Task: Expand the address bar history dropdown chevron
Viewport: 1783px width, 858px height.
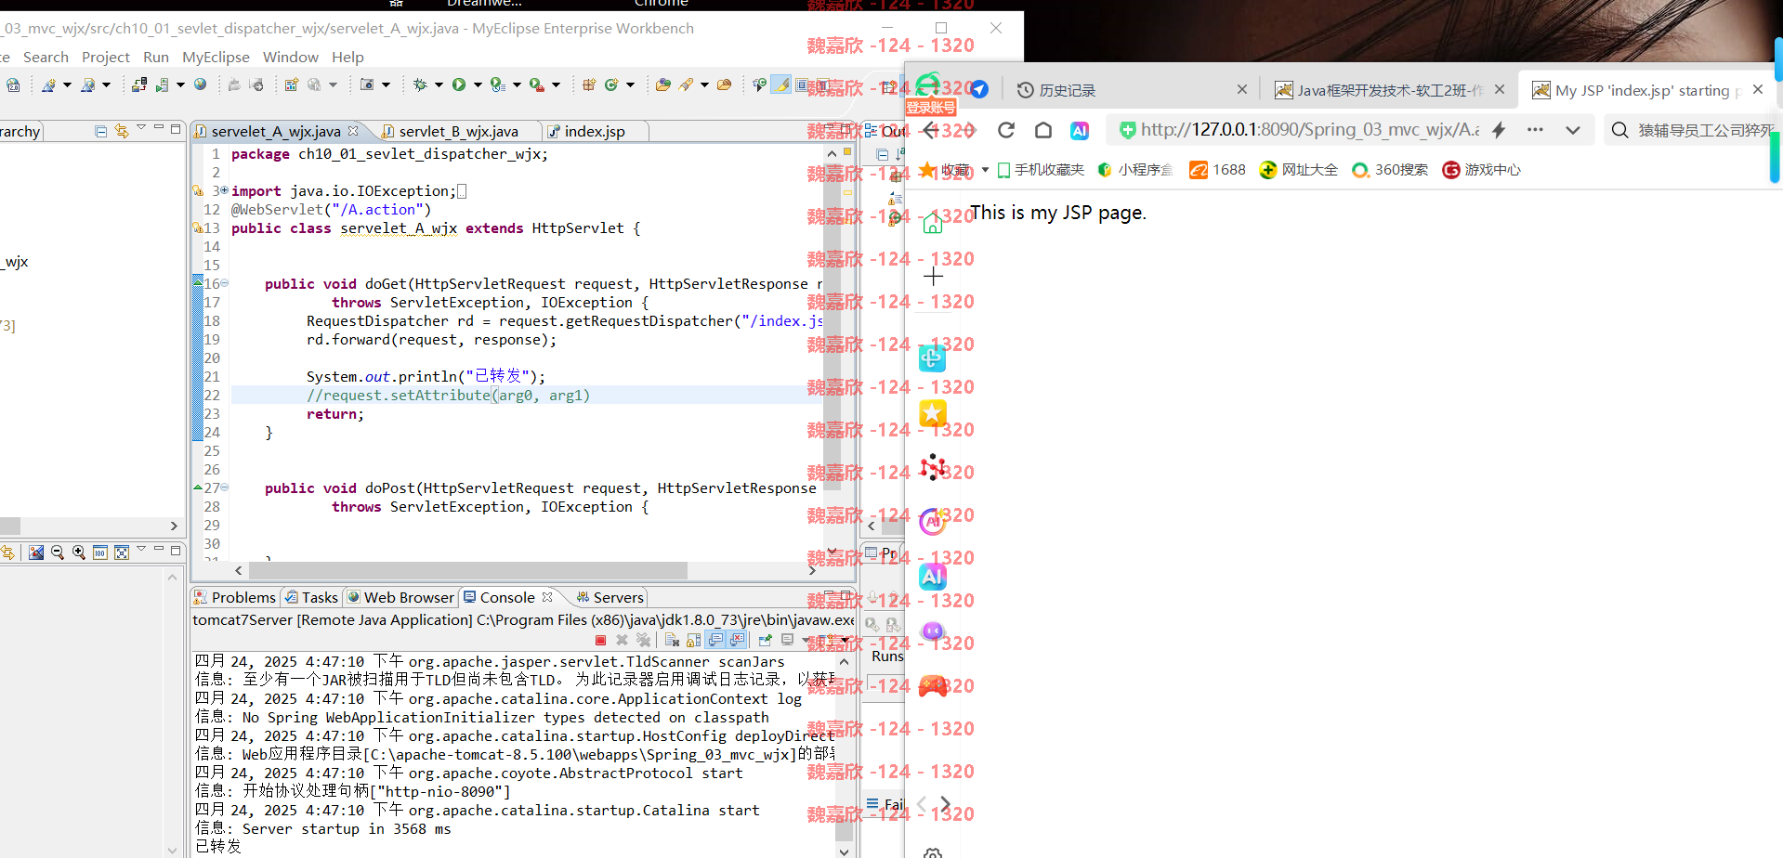Action: tap(1573, 130)
